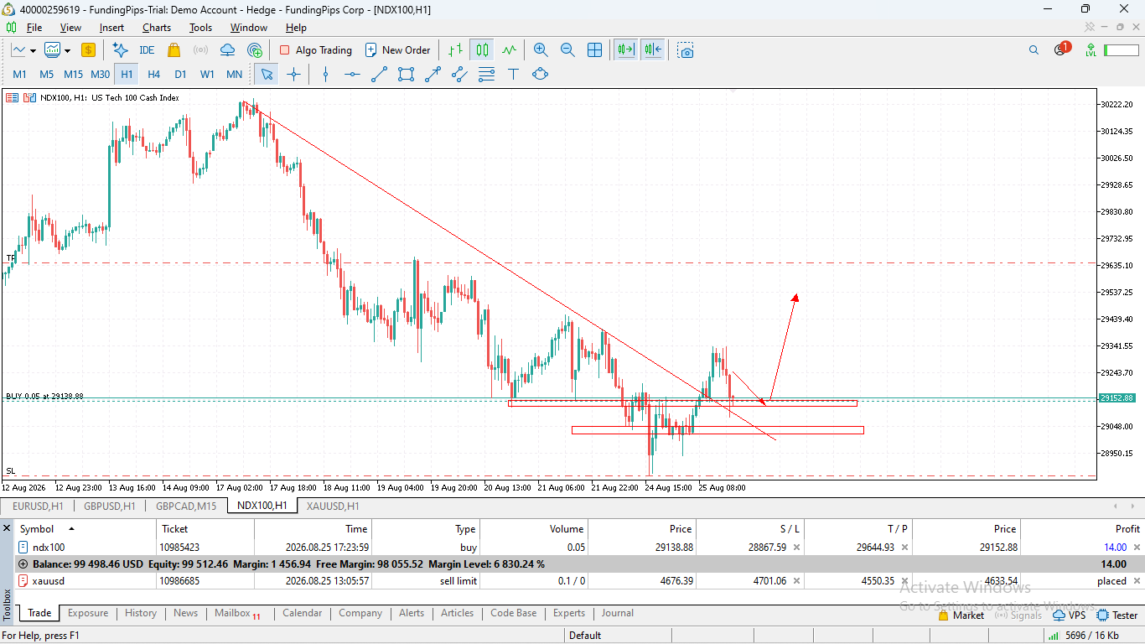Select the M15 timeframe
This screenshot has height=644, width=1145.
[x=73, y=74]
